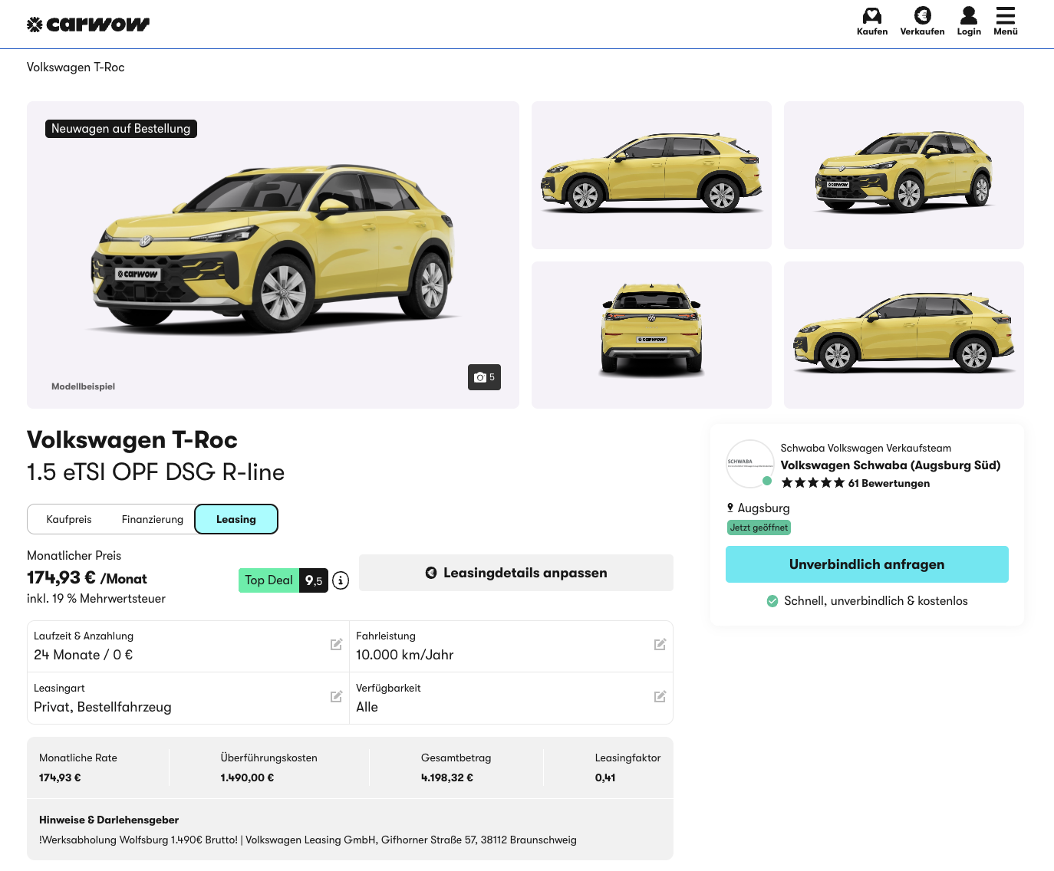Click the Leasingfaktor 0,41 value
The height and width of the screenshot is (871, 1054).
coord(605,777)
